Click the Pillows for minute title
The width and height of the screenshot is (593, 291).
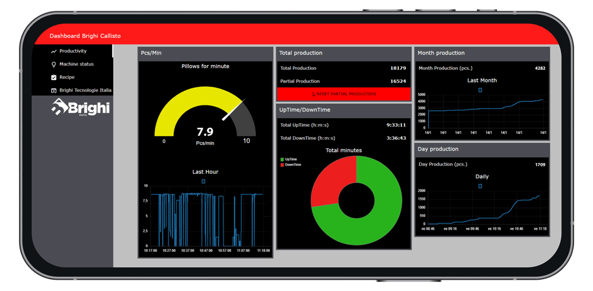[205, 66]
